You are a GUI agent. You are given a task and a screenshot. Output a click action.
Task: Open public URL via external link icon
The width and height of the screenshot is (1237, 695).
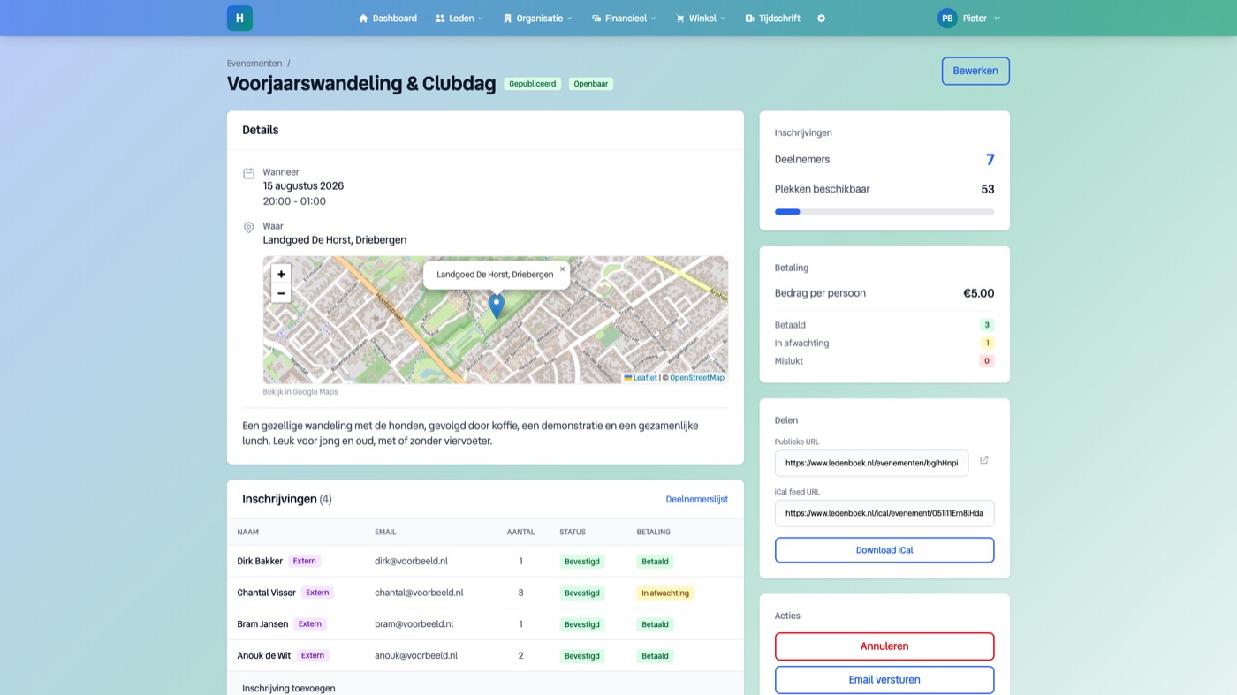984,460
